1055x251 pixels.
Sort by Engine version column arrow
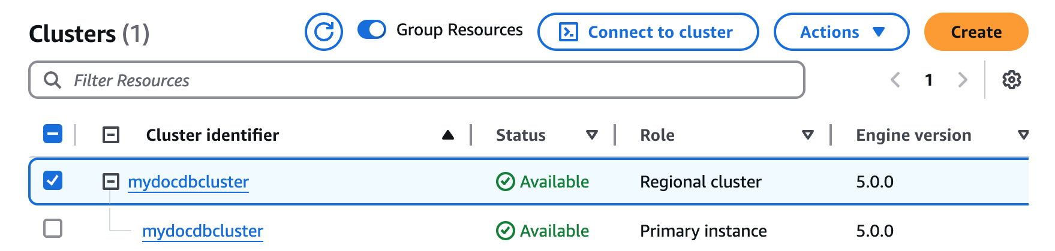pos(1023,135)
